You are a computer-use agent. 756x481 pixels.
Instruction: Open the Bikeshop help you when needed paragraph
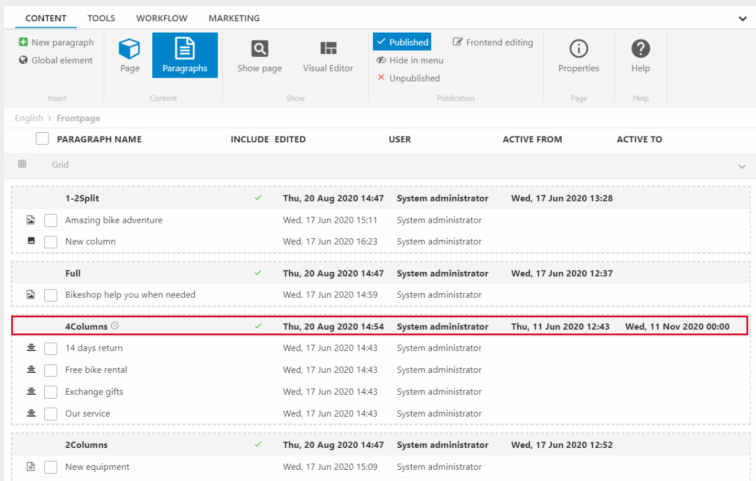pos(130,295)
